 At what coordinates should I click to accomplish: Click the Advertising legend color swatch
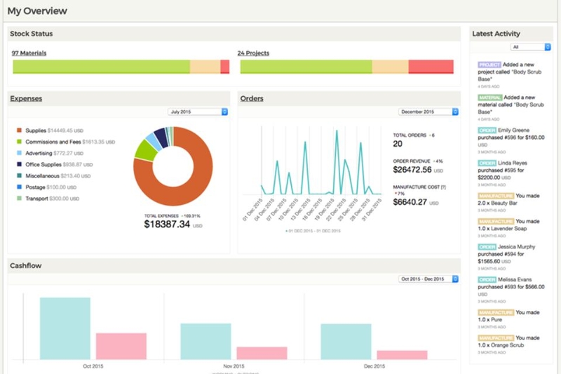[20, 153]
